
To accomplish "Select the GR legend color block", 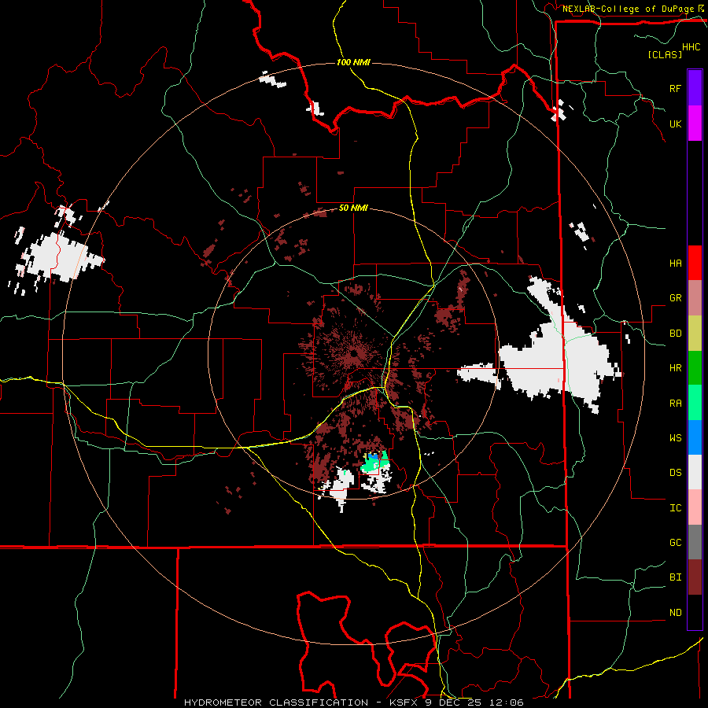I will point(695,298).
